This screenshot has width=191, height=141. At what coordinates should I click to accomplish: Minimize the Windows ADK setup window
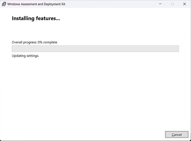pyautogui.click(x=160, y=4)
